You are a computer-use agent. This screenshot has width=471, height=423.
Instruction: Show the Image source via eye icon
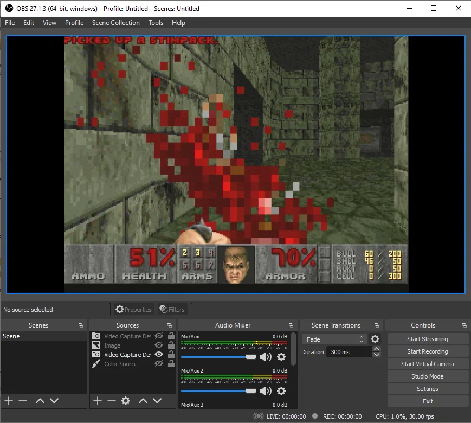pyautogui.click(x=159, y=345)
